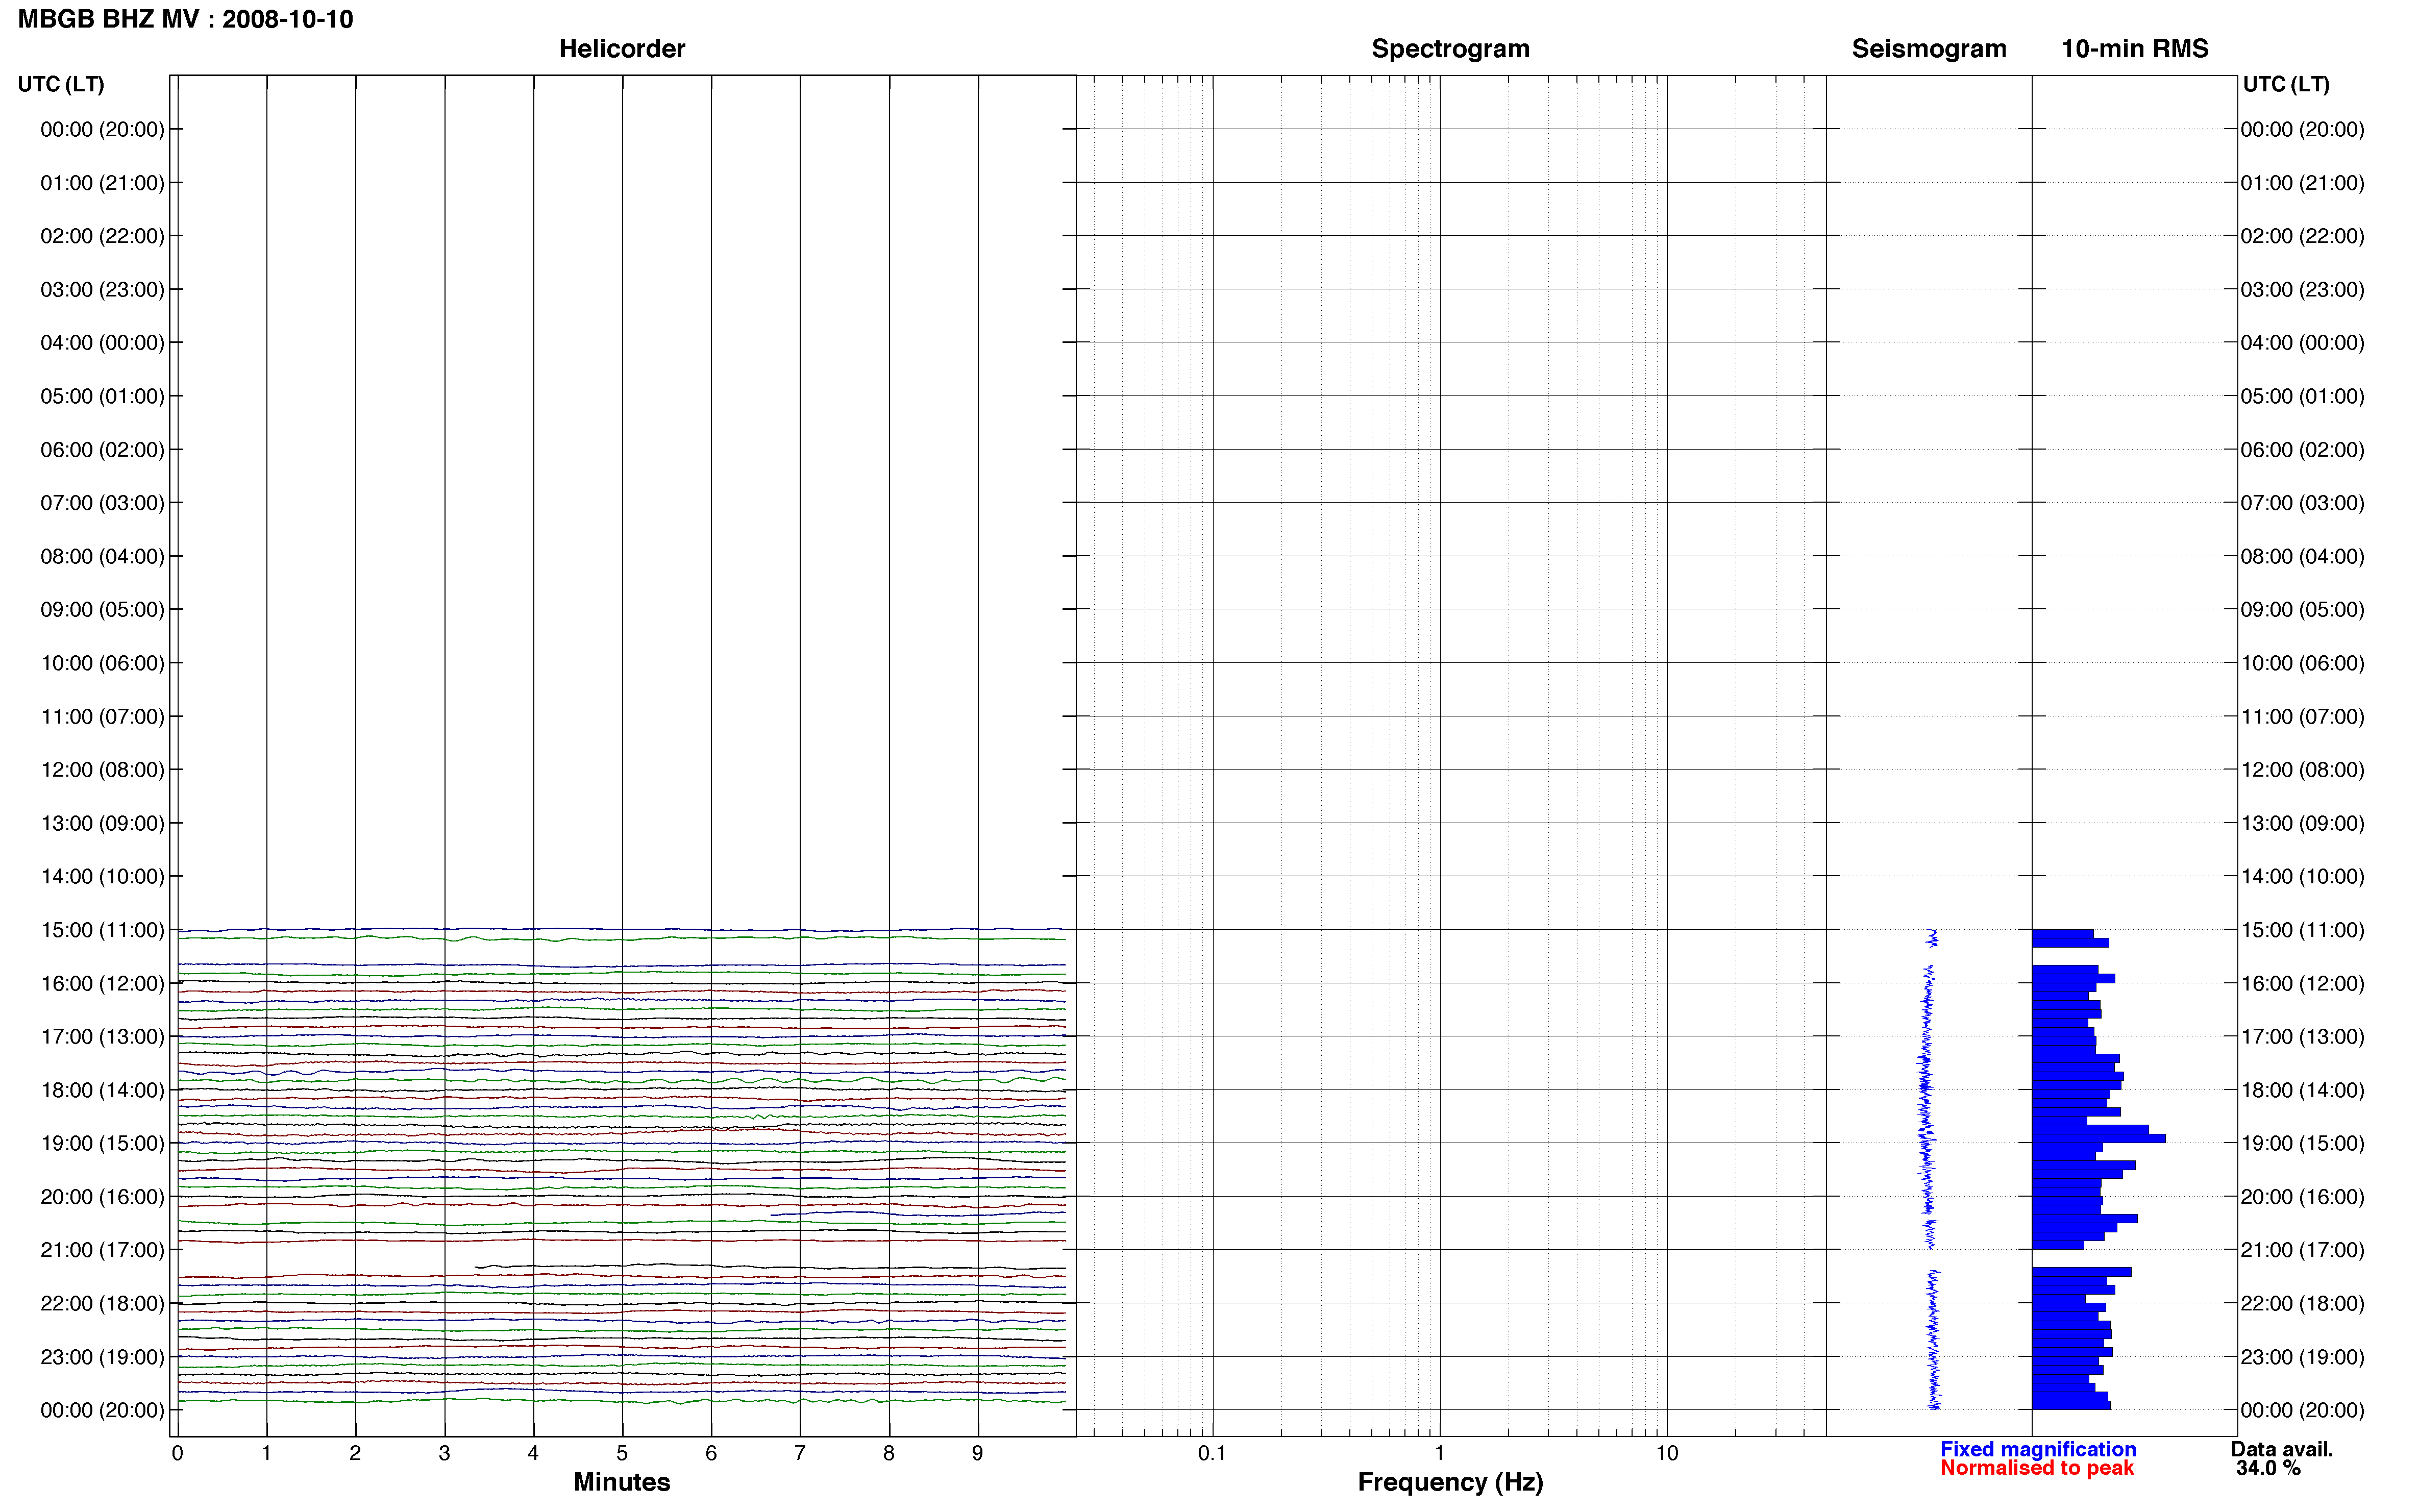Click 20:00 (16:00) on the right axis

point(2302,1197)
